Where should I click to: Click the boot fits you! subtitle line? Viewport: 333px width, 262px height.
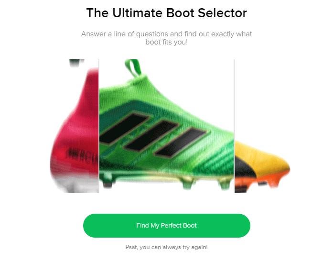[166, 42]
